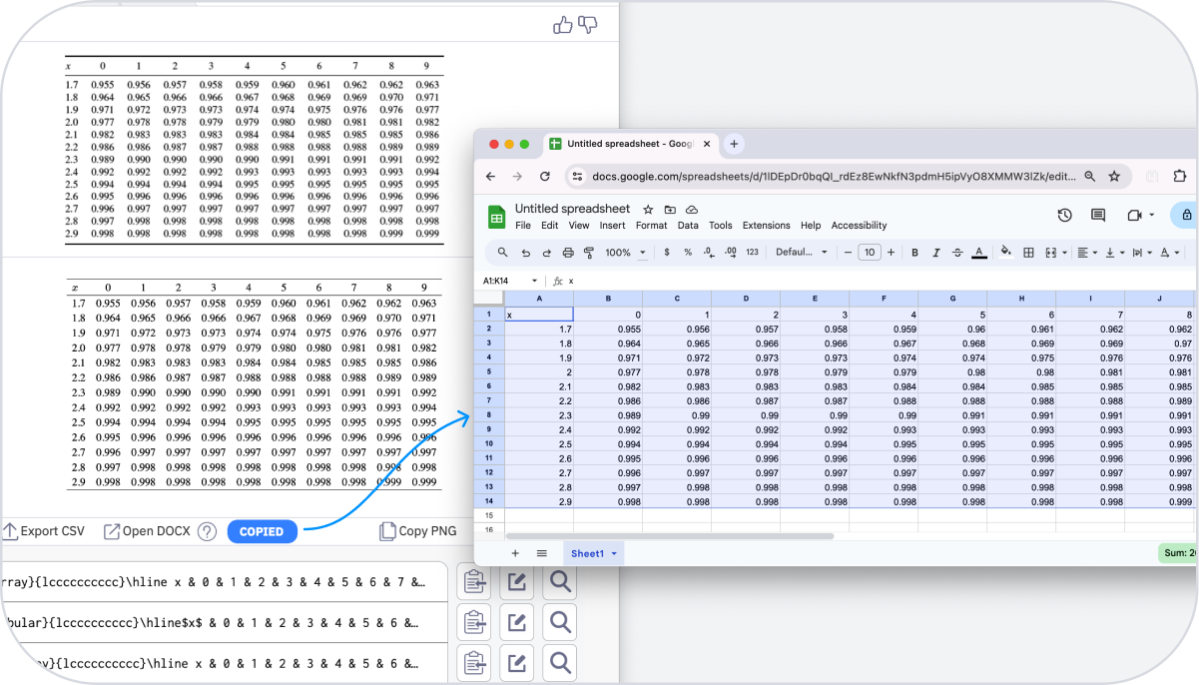Click the Copy PNG button
Image resolution: width=1199 pixels, height=685 pixels.
click(418, 531)
